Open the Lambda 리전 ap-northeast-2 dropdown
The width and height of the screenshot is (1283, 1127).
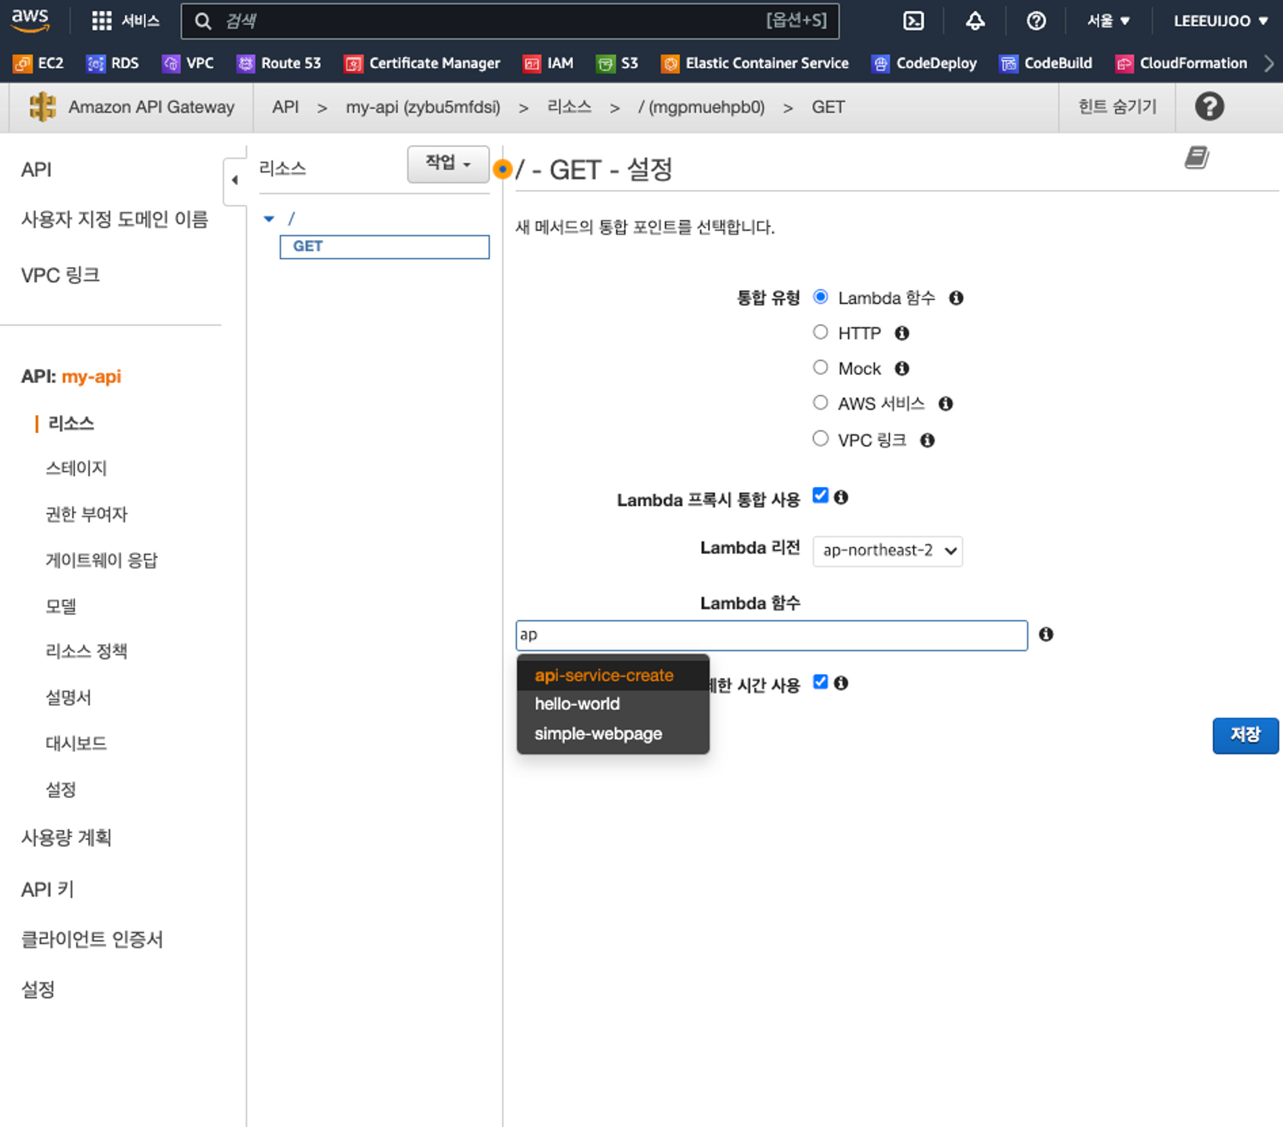[888, 551]
